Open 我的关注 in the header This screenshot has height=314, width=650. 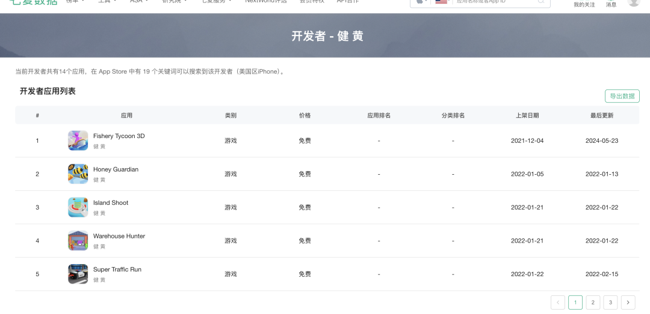584,5
